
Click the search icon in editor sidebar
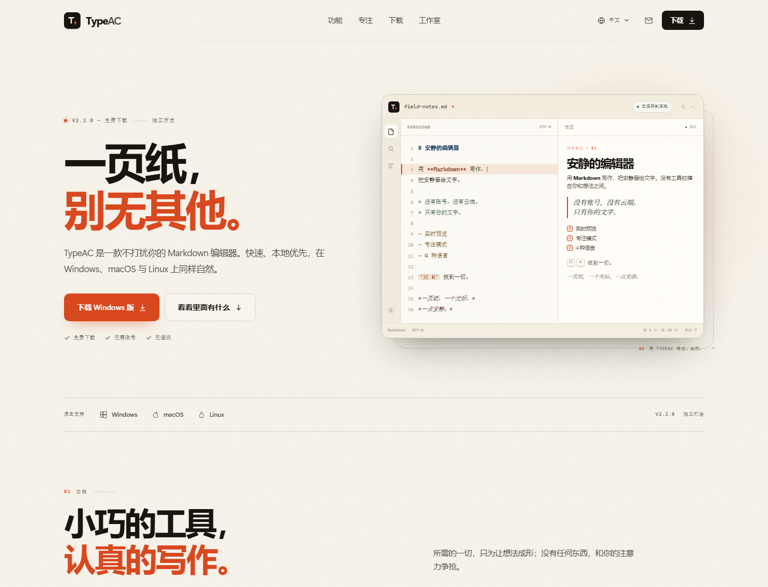[391, 149]
